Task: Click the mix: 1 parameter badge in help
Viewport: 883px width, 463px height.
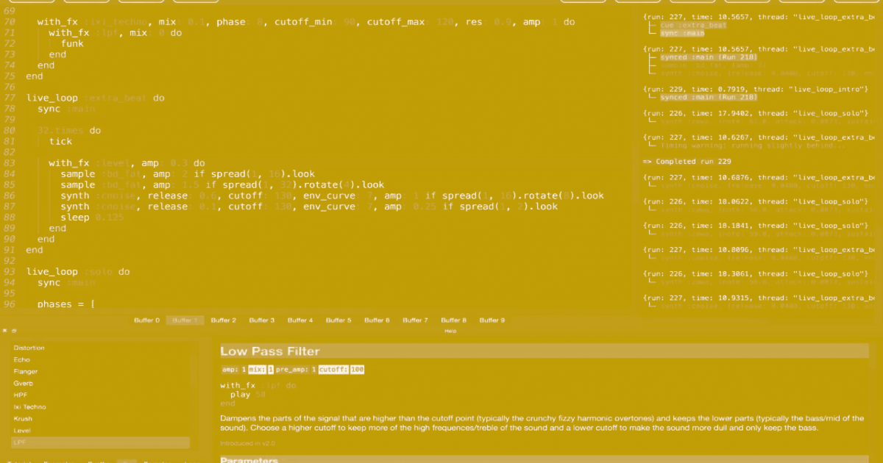Action: 261,370
